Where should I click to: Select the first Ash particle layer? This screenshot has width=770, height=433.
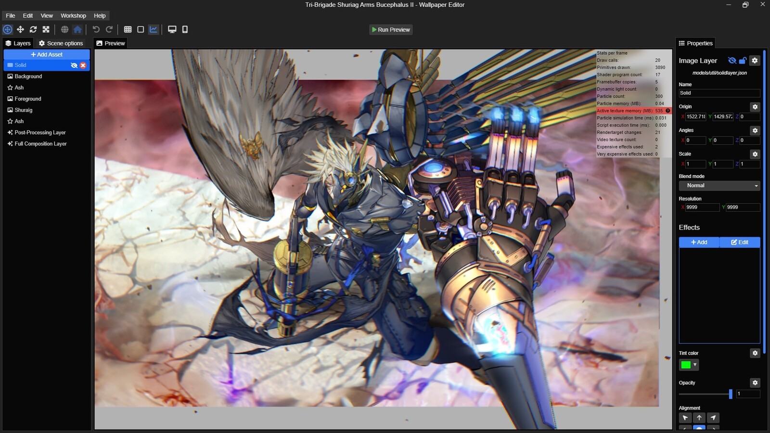(x=47, y=88)
